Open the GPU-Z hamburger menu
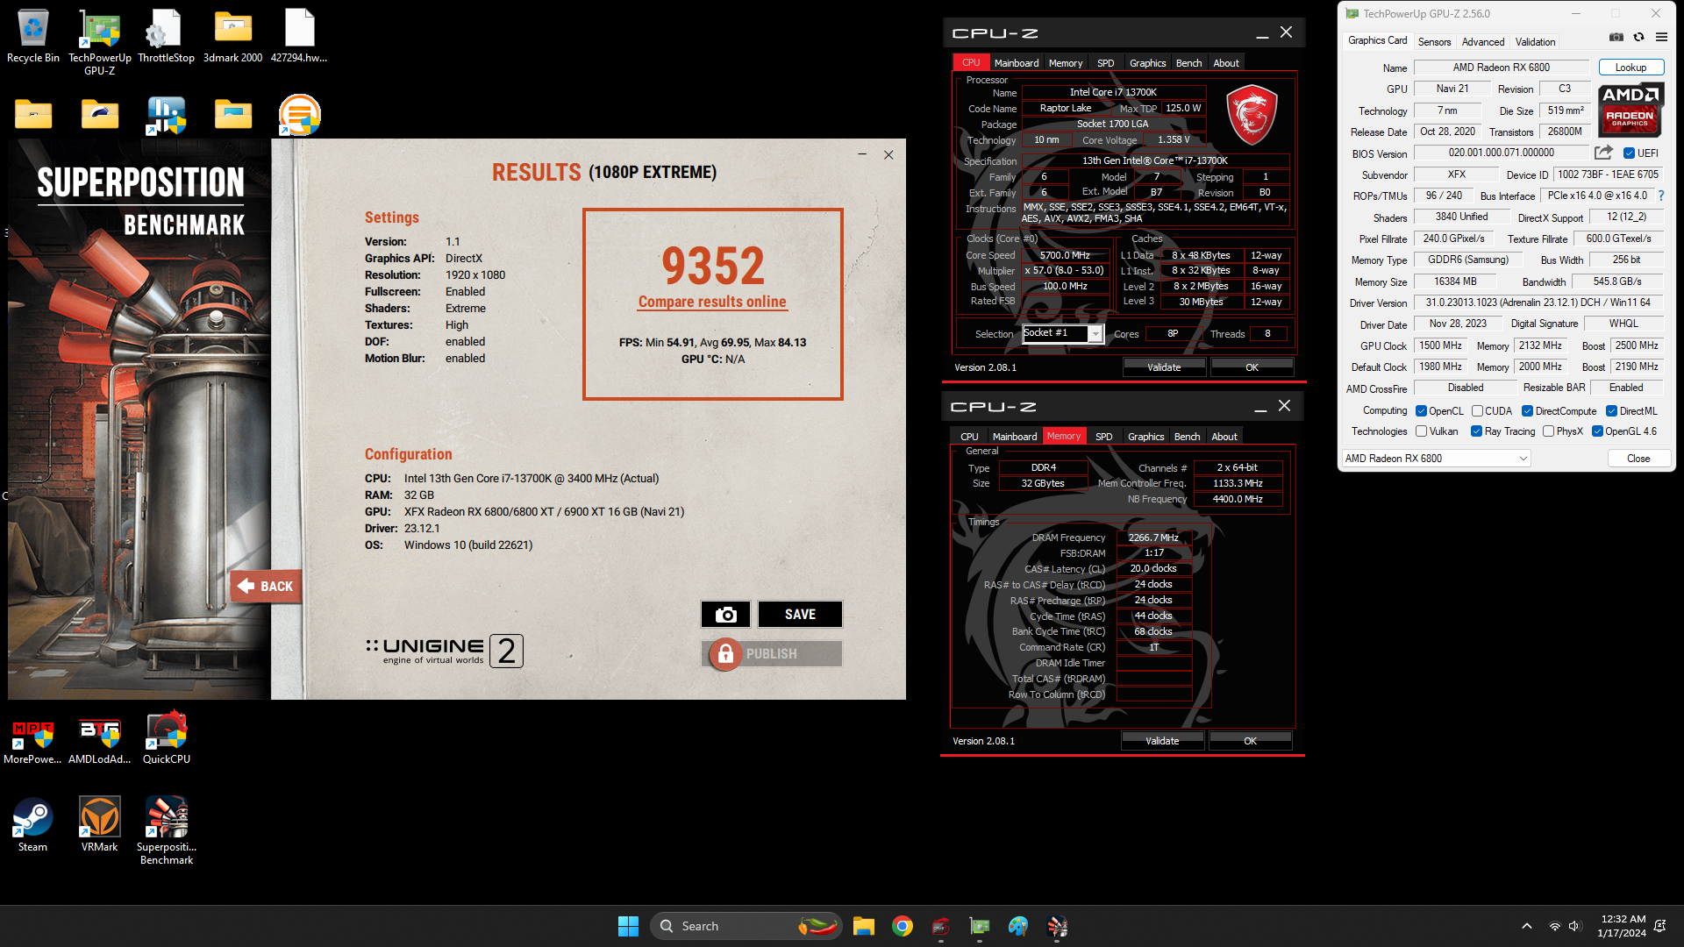1684x947 pixels. (1661, 37)
